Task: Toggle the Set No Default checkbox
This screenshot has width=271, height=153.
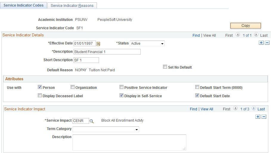Action: pyautogui.click(x=165, y=67)
